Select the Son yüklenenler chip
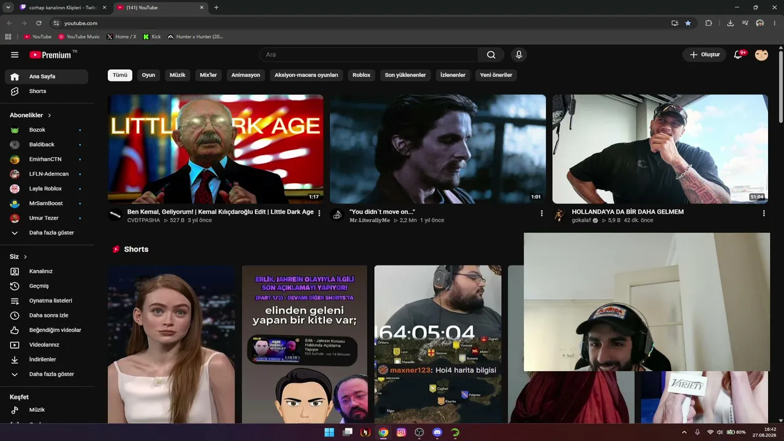 pos(405,75)
